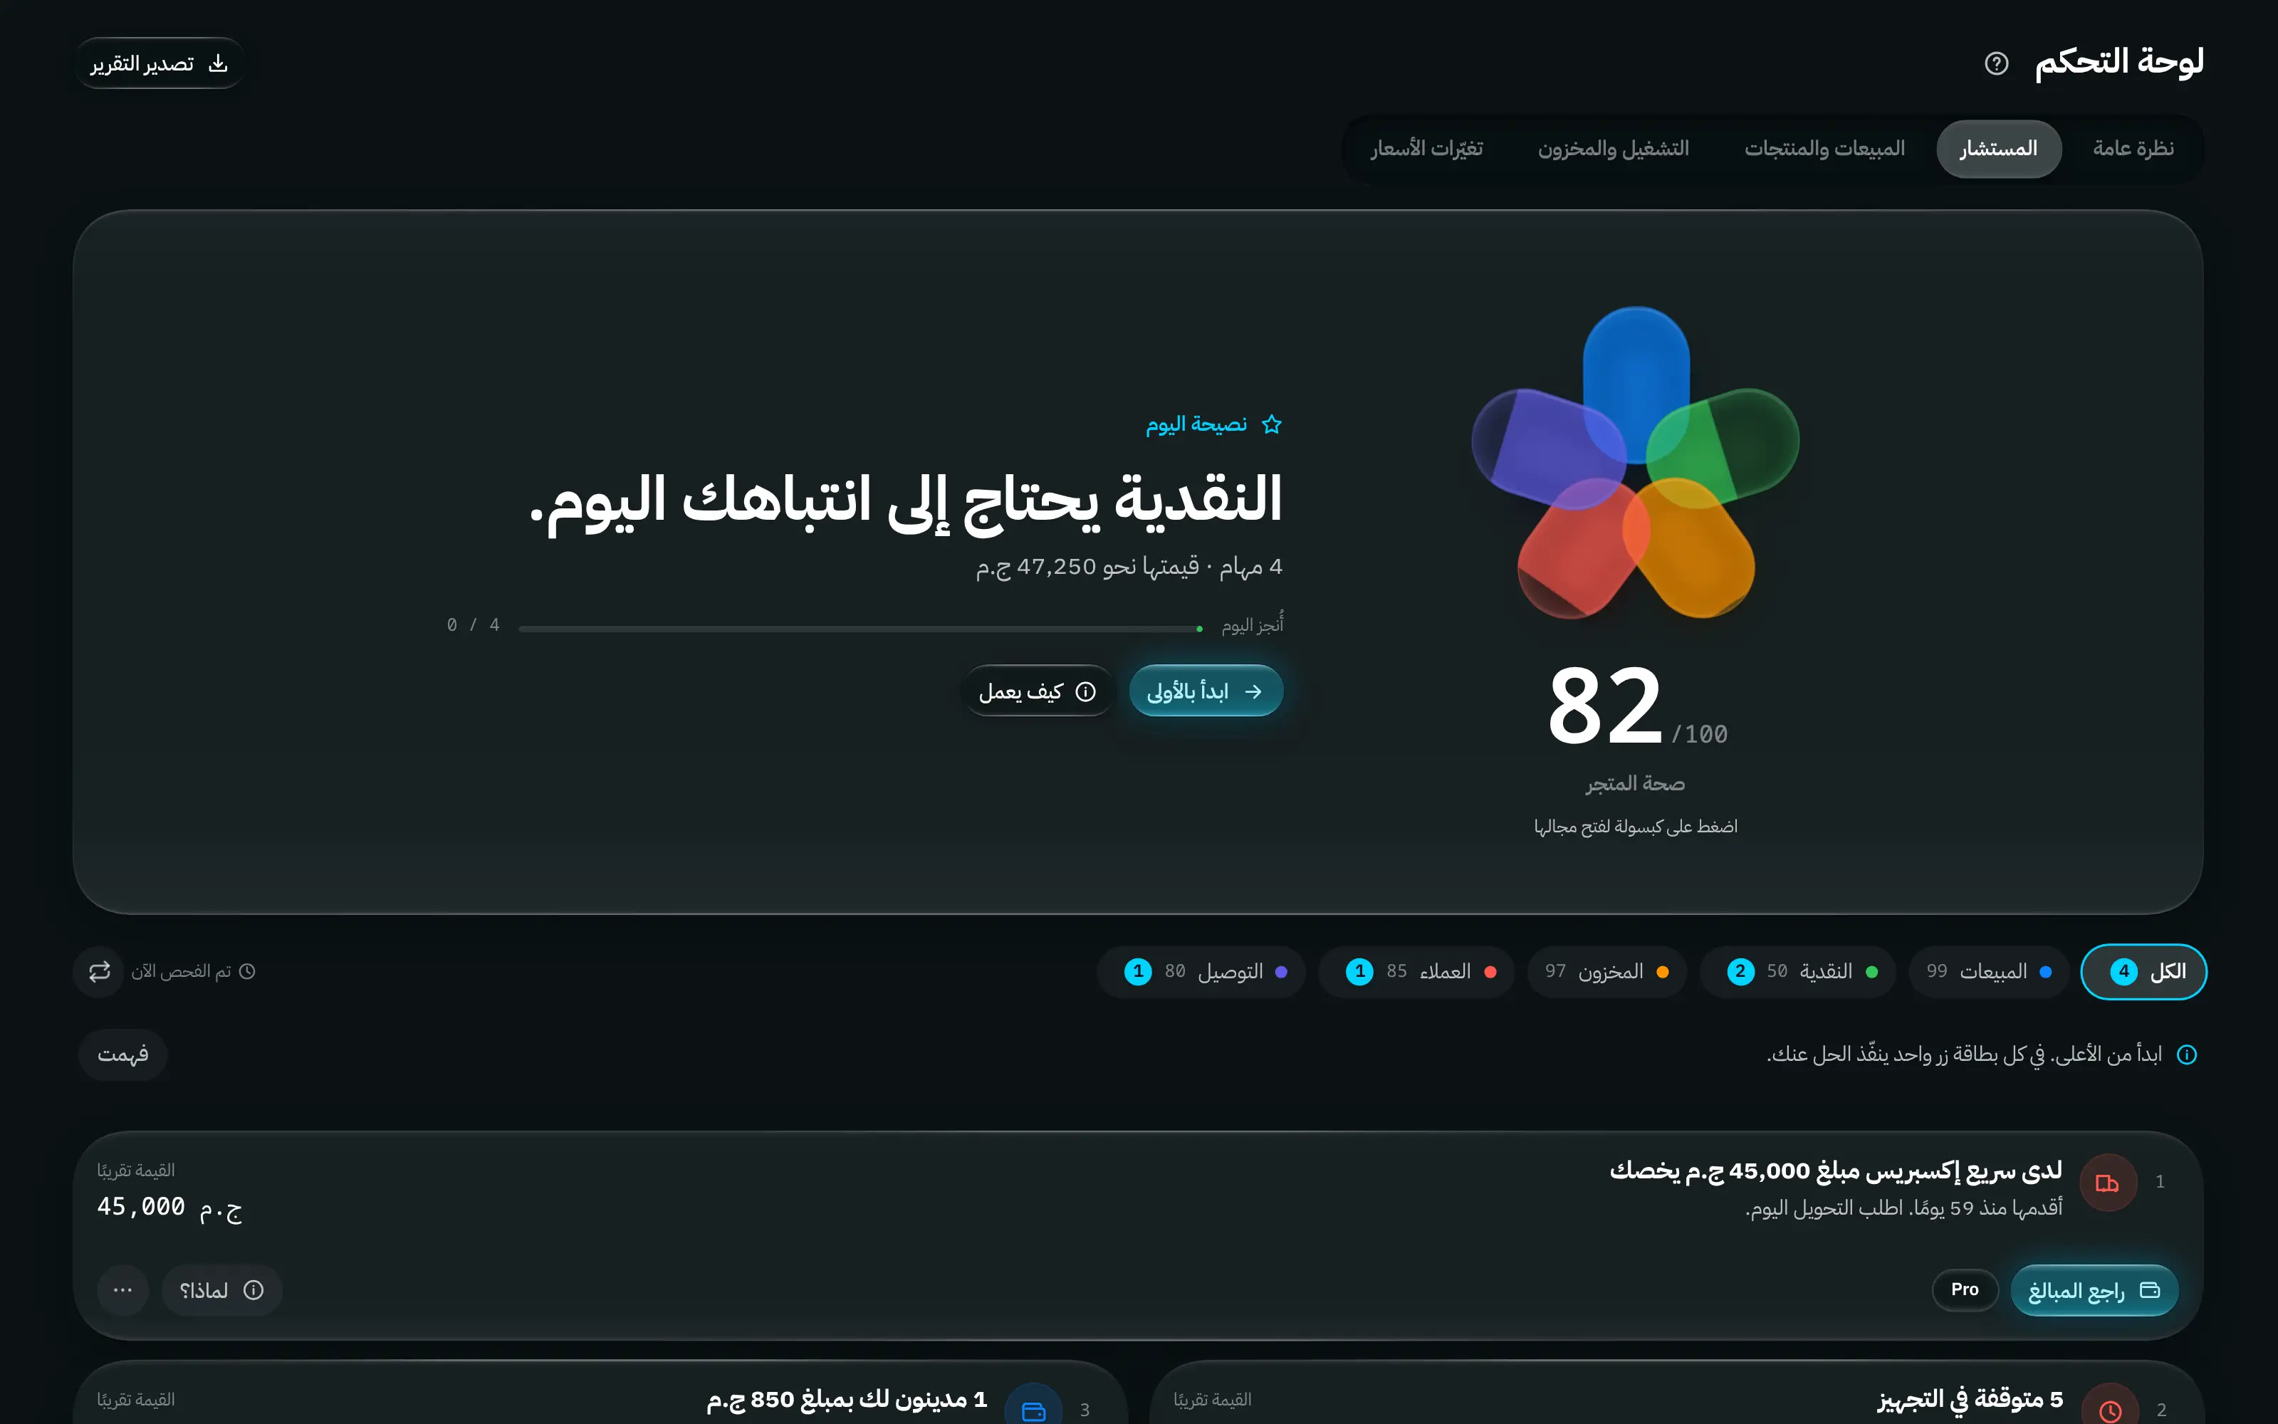Screen dimensions: 2278x1424
Task: Click the refresh arrows icon near تم الفحص الآن
Action: [99, 971]
